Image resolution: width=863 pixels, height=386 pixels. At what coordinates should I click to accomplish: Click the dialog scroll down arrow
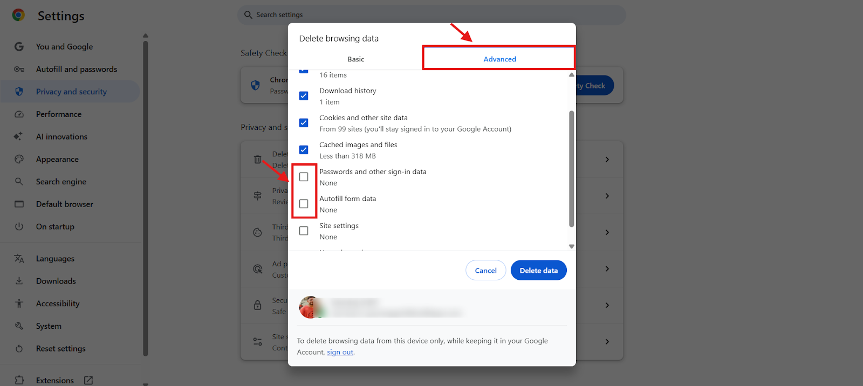(x=571, y=246)
